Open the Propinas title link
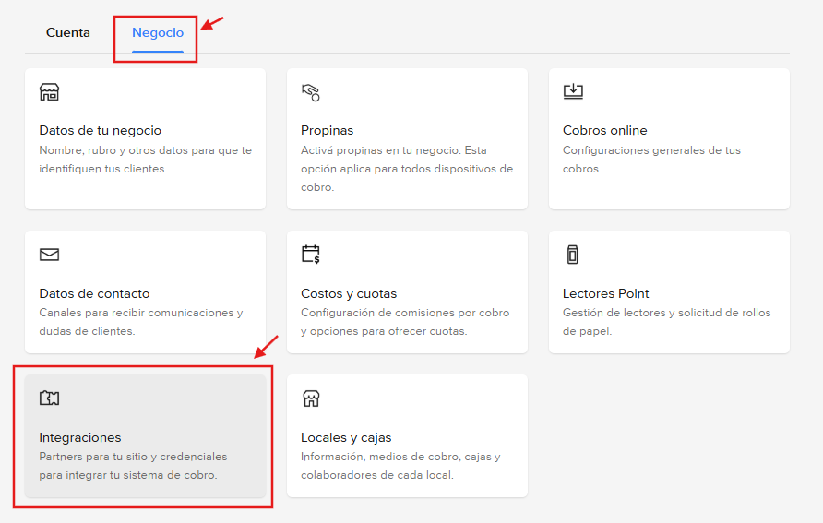The width and height of the screenshot is (823, 523). pos(327,130)
